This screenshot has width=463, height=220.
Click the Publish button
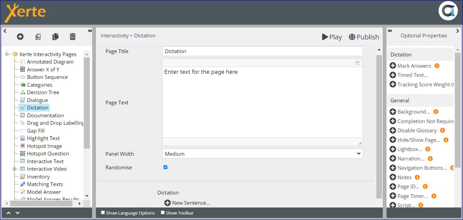(364, 37)
